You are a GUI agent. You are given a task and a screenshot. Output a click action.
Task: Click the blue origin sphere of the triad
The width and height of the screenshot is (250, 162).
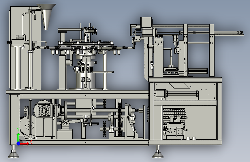[x=18, y=144]
